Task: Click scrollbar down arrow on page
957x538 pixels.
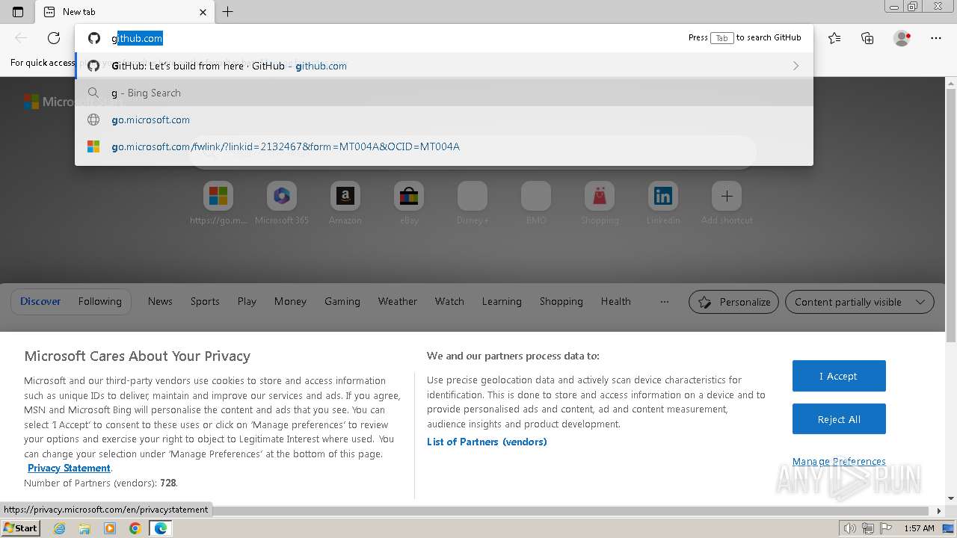Action: (x=951, y=498)
